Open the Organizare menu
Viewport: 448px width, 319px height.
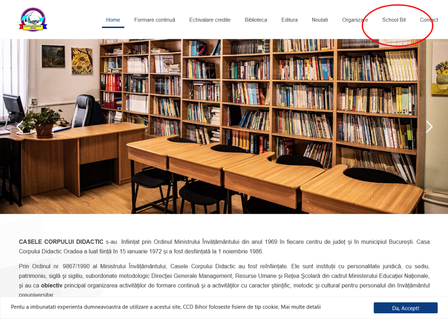[x=355, y=20]
